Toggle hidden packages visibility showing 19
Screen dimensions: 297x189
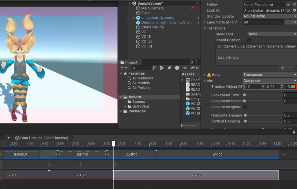(x=195, y=68)
